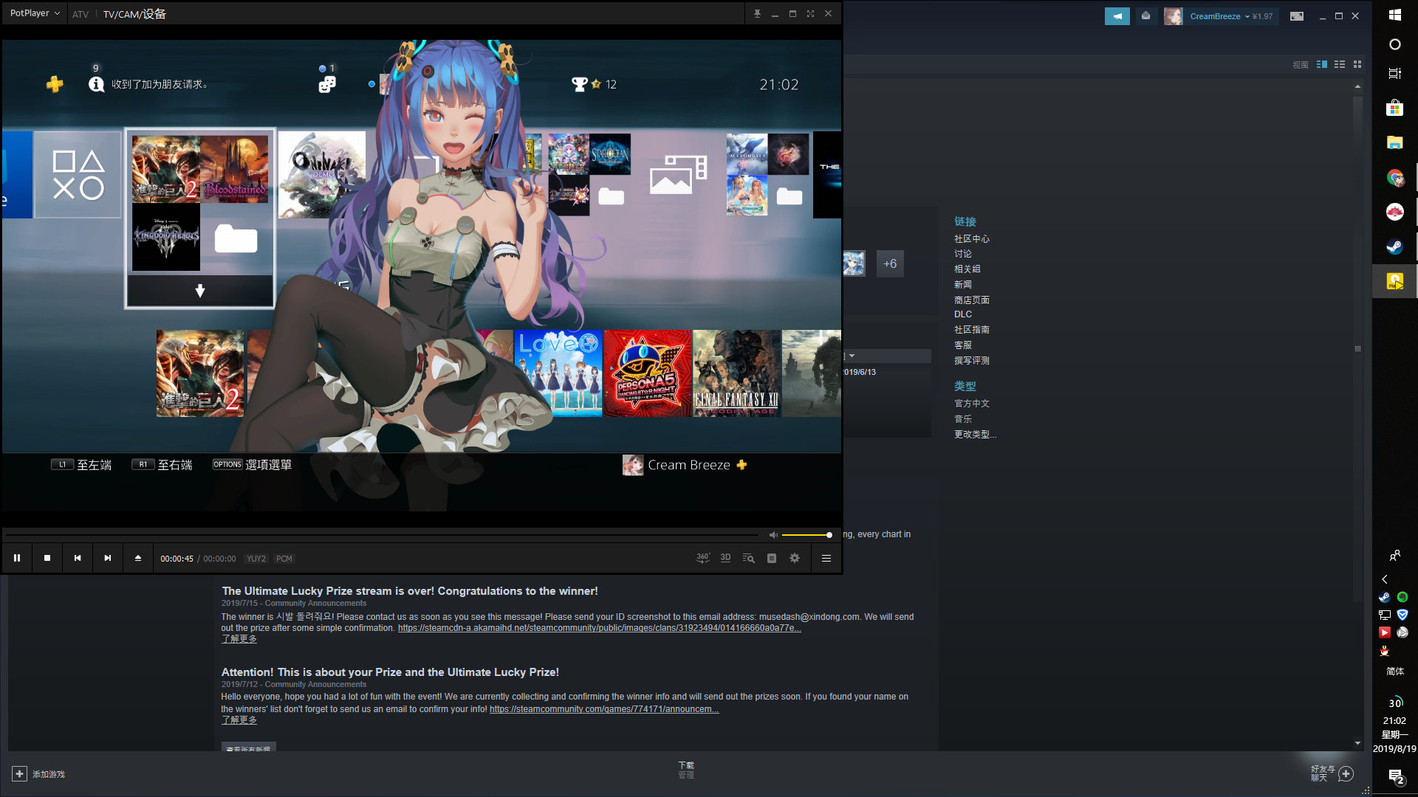Image resolution: width=1418 pixels, height=797 pixels.
Task: Select the Persona 5 Dancing tile
Action: (648, 373)
